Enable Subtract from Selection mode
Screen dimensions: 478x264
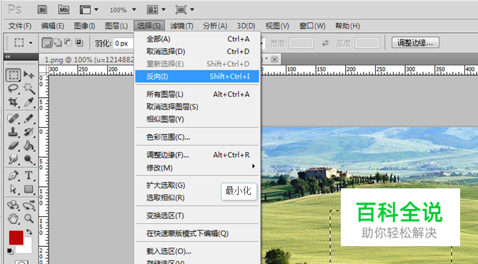pos(68,43)
